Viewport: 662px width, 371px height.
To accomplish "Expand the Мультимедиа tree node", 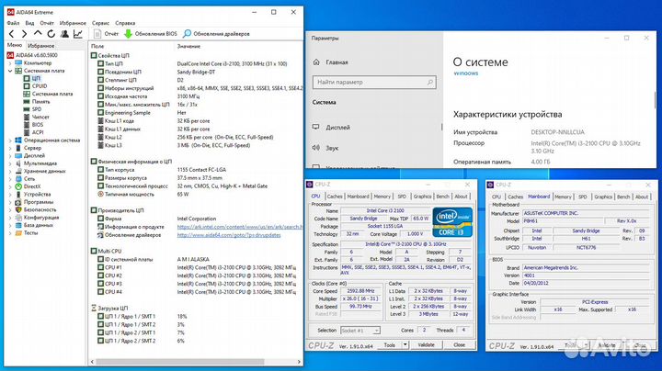I will (x=10, y=163).
